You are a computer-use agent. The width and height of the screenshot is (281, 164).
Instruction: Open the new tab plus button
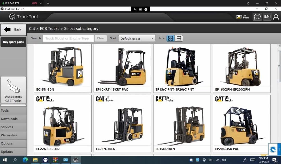[x=48, y=3]
